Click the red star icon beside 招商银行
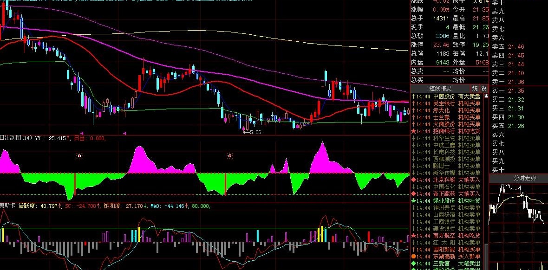Viewport: 548px width, 270px height. [413, 131]
